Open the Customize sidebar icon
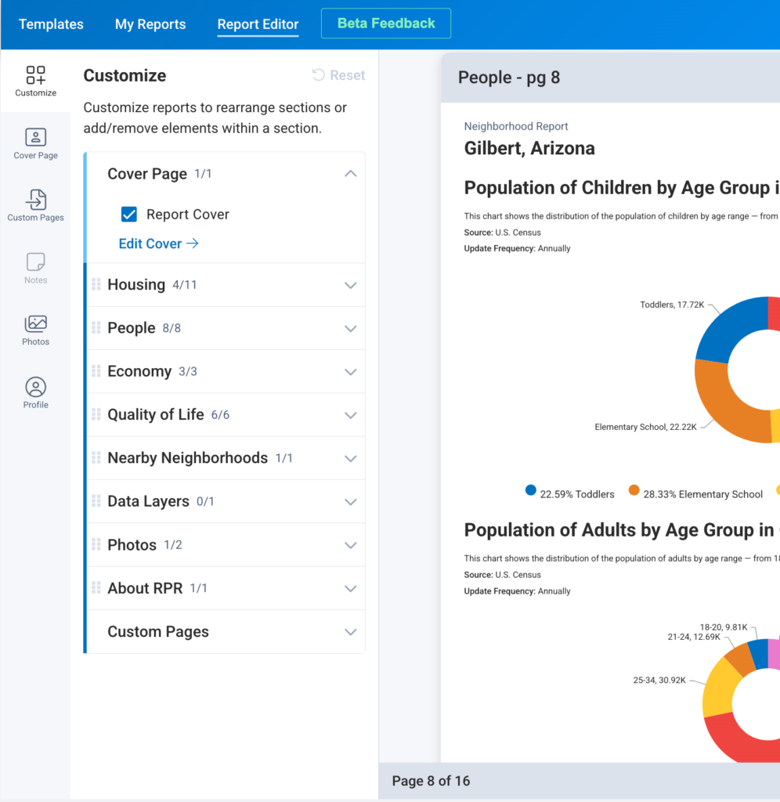Viewport: 780px width, 802px height. pos(35,81)
